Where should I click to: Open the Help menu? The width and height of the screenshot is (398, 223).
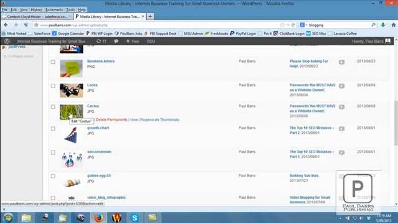[x=81, y=10]
